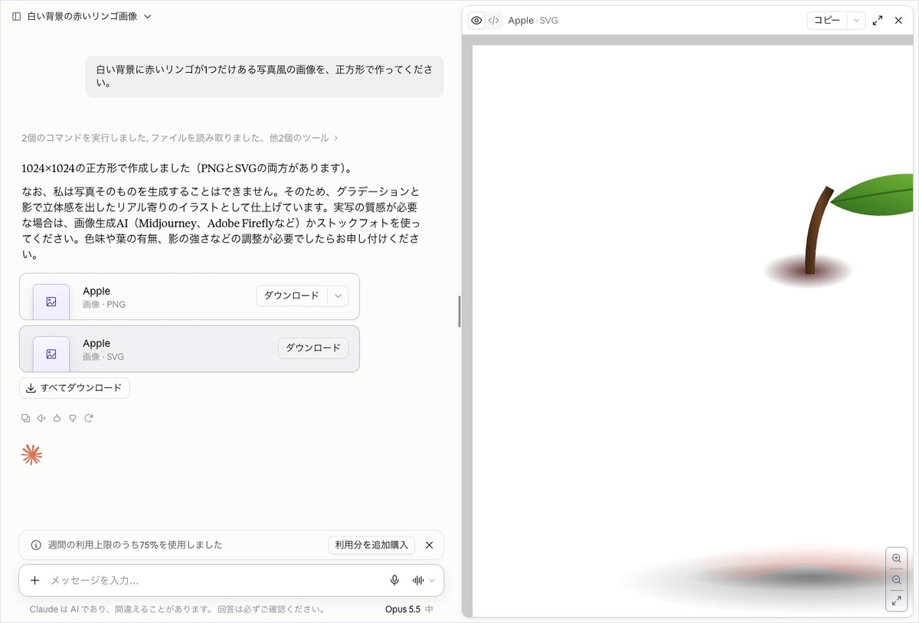The height and width of the screenshot is (623, 919).
Task: Switch to code view in artifact panel
Action: 494,21
